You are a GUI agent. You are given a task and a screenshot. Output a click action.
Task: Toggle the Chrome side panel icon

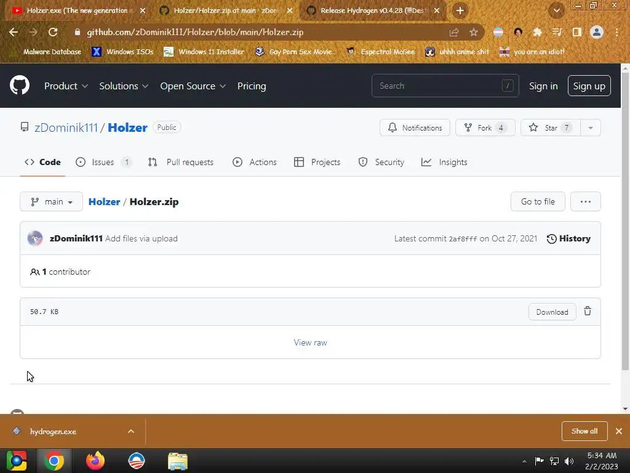tap(576, 32)
